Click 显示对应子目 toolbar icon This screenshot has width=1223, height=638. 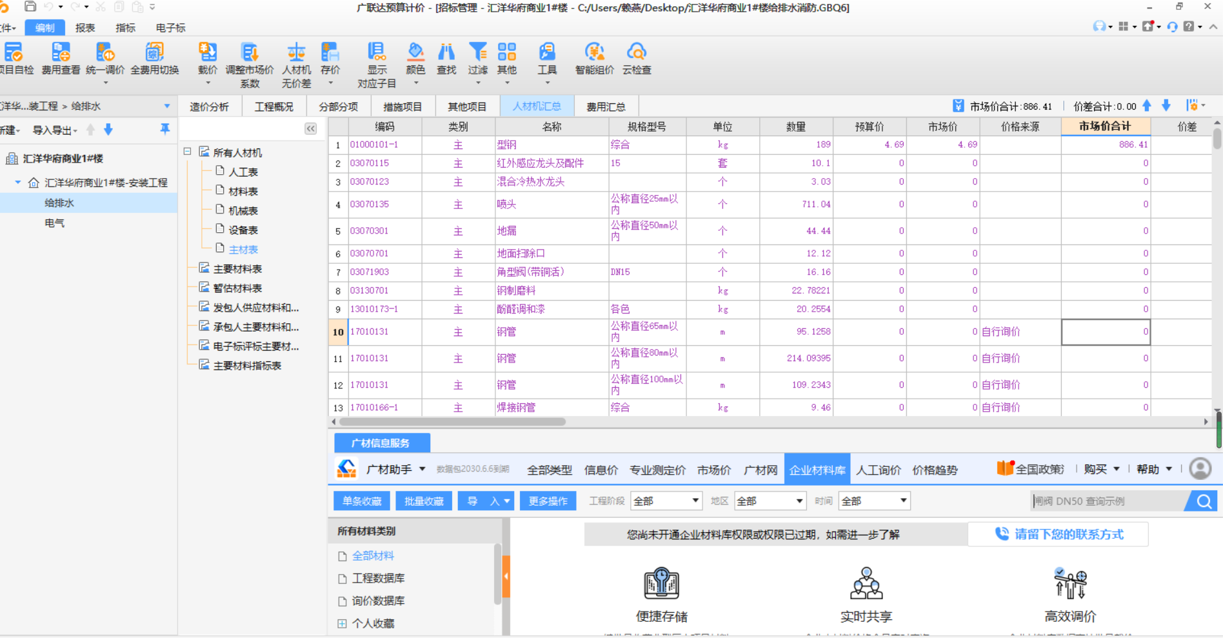click(377, 52)
